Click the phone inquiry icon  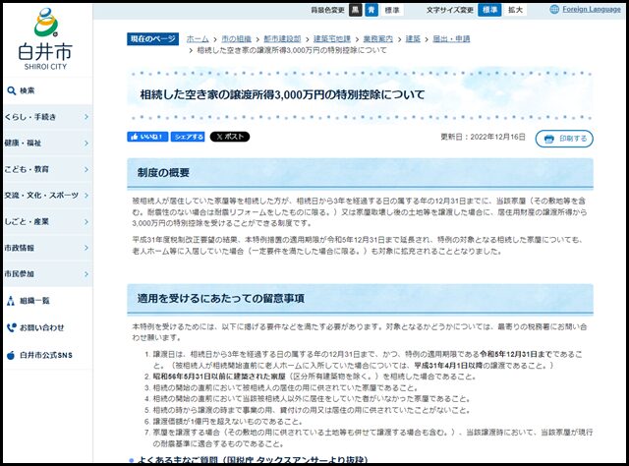12,327
